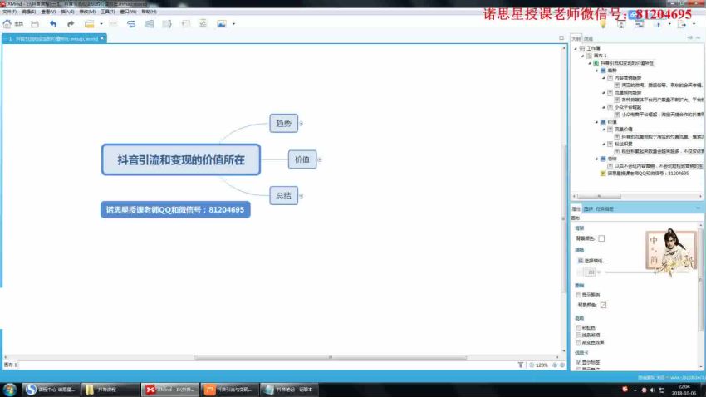Enable the 彩虹色 checkbox
The height and width of the screenshot is (397, 706).
(578, 327)
